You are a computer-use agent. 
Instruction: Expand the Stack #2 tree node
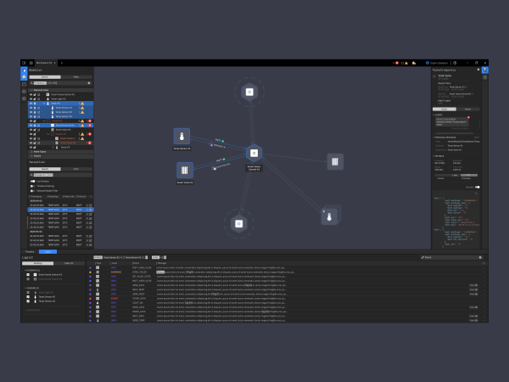[53, 147]
